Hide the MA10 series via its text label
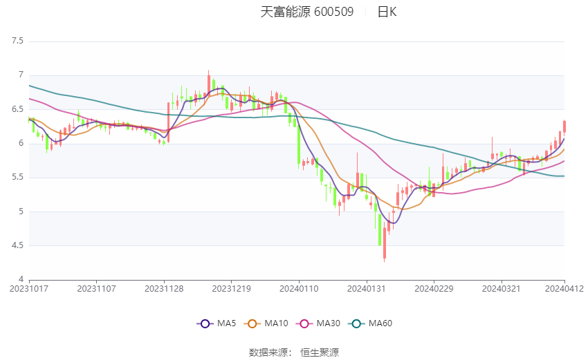Viewport: 588px width, 358px height. tap(277, 323)
